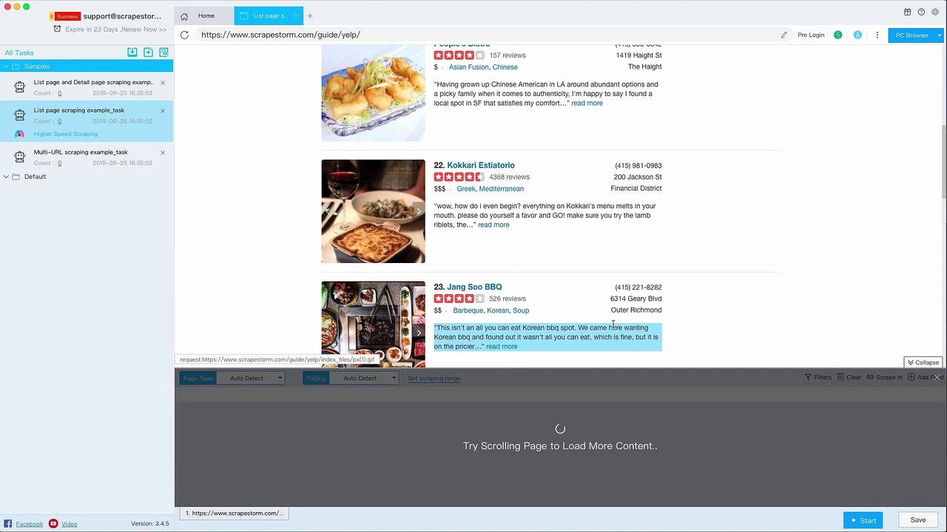
Task: Open the PC Browser dropdown arrow
Action: click(940, 35)
